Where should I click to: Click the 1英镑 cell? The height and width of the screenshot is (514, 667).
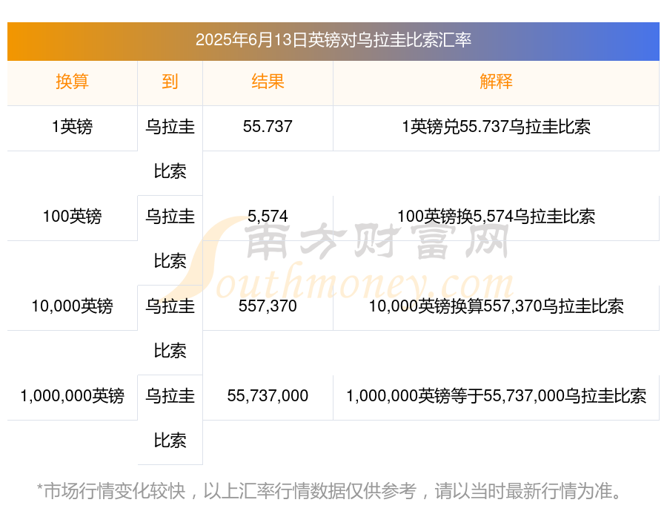72,127
